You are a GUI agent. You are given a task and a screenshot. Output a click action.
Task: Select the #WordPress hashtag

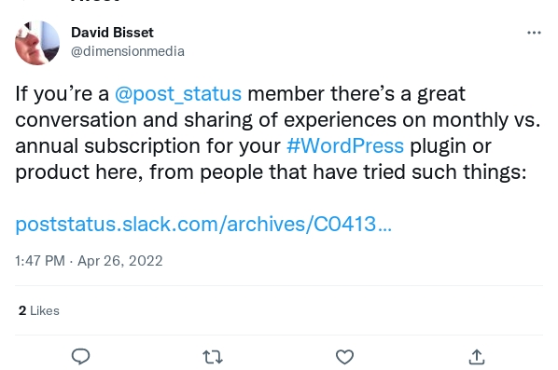(x=345, y=145)
